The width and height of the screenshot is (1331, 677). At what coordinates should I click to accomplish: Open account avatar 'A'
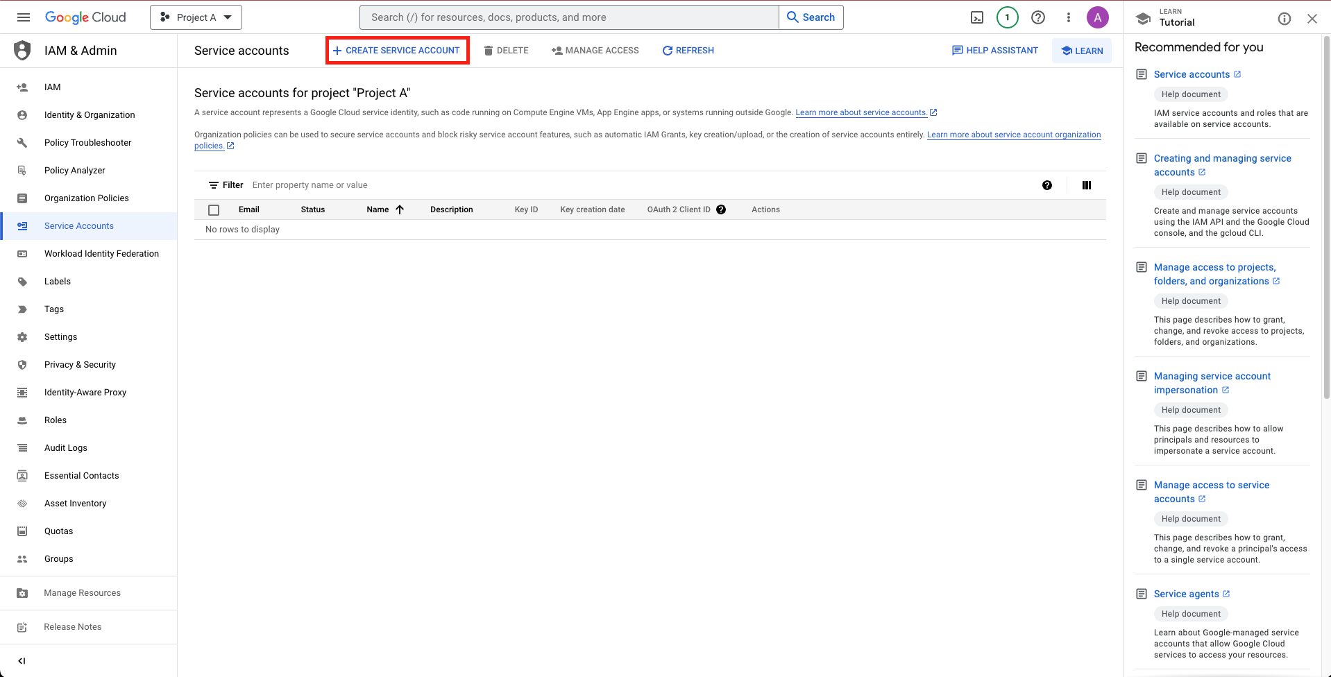[1098, 17]
